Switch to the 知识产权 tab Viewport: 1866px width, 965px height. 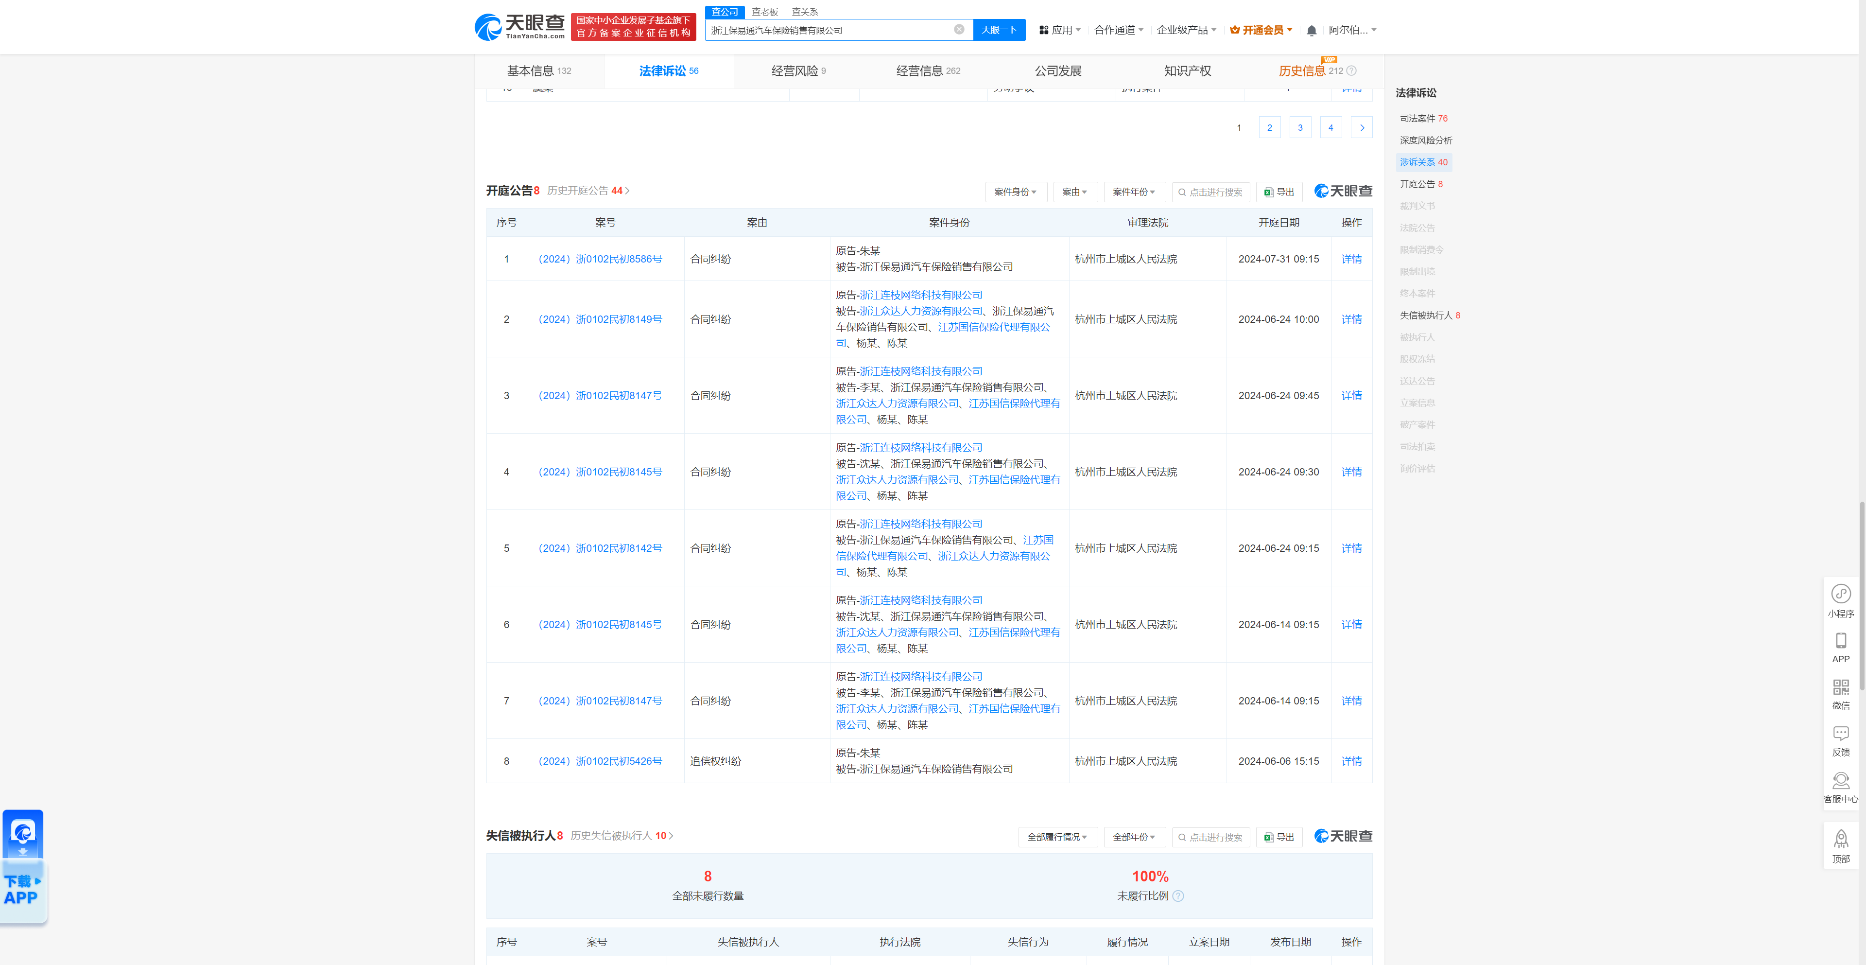1187,71
